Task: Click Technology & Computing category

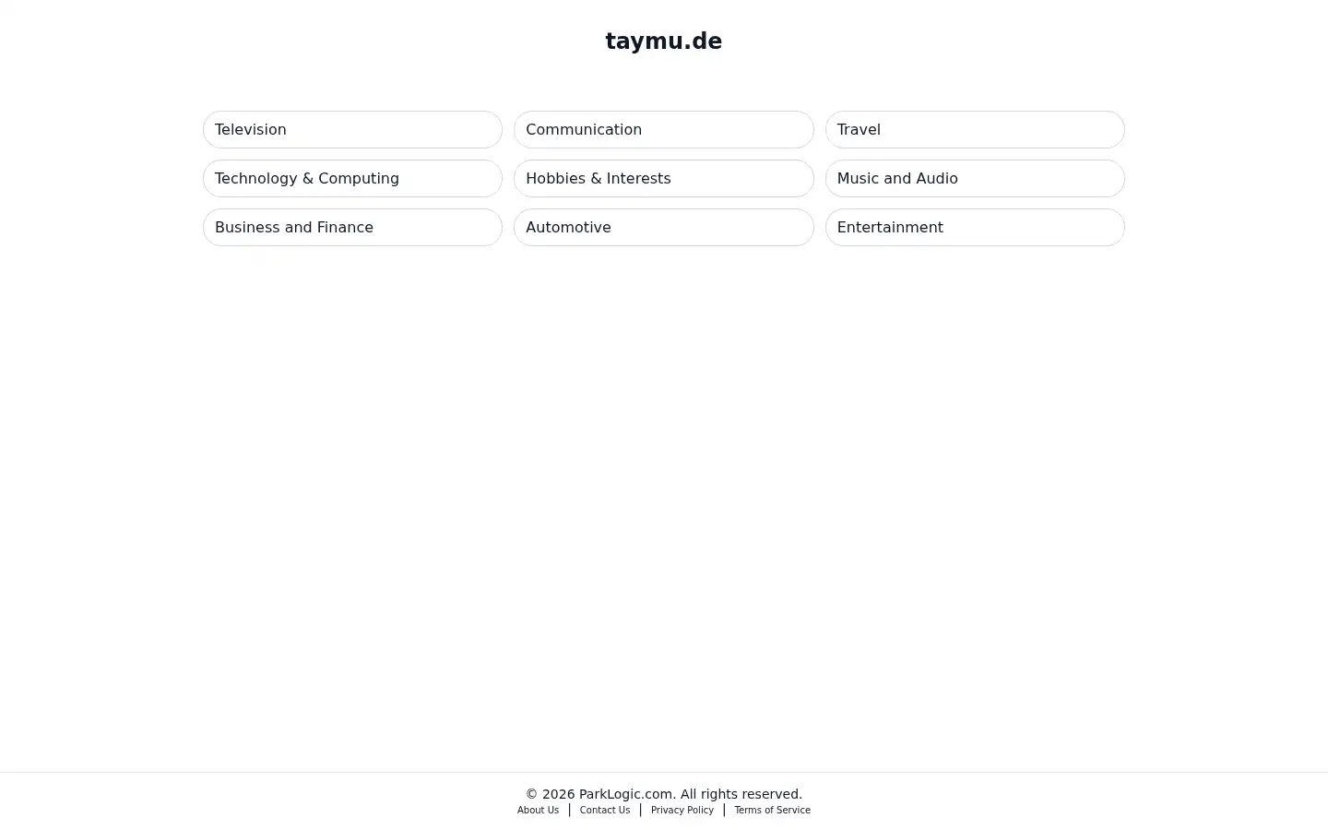Action: (x=352, y=178)
